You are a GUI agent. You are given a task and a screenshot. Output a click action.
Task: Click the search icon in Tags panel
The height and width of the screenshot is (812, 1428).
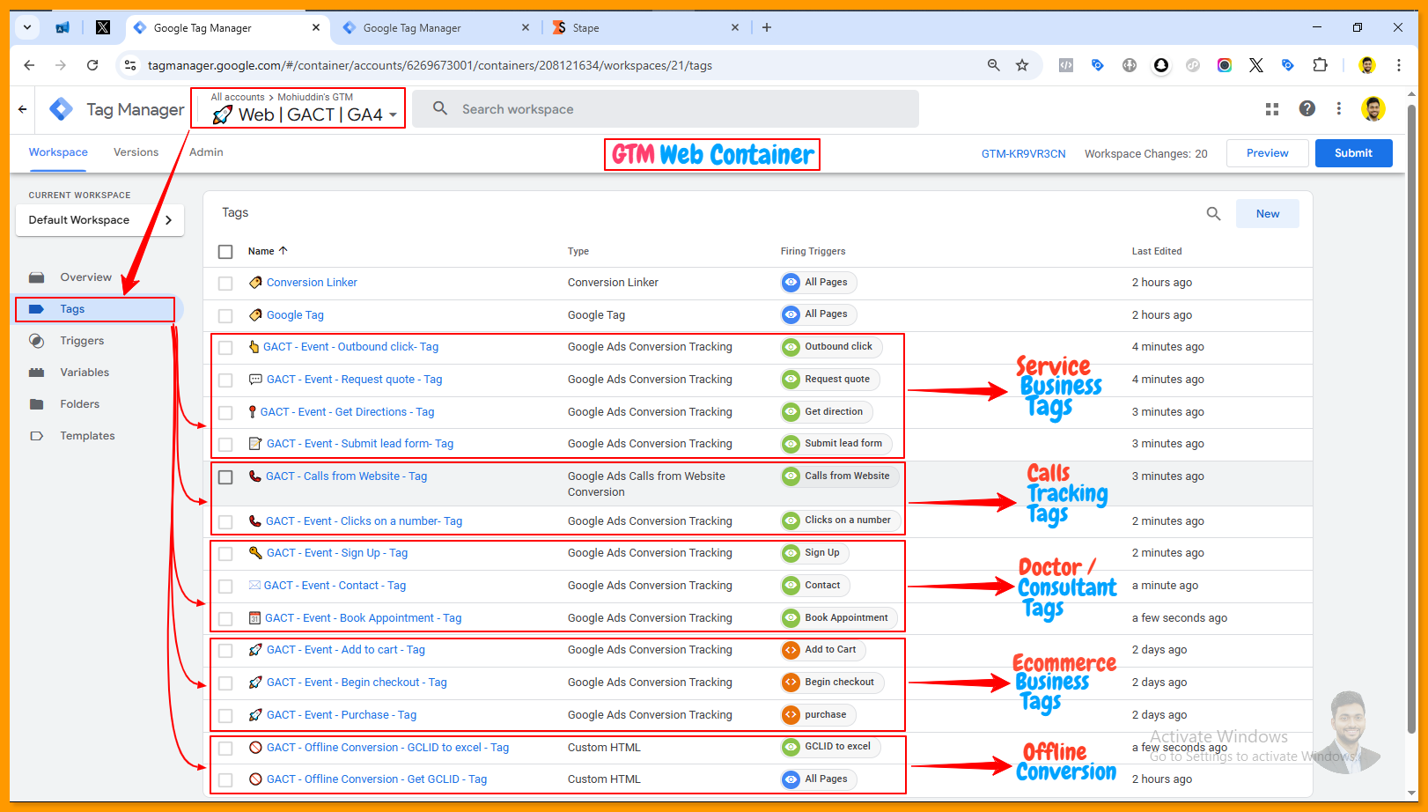tap(1213, 214)
